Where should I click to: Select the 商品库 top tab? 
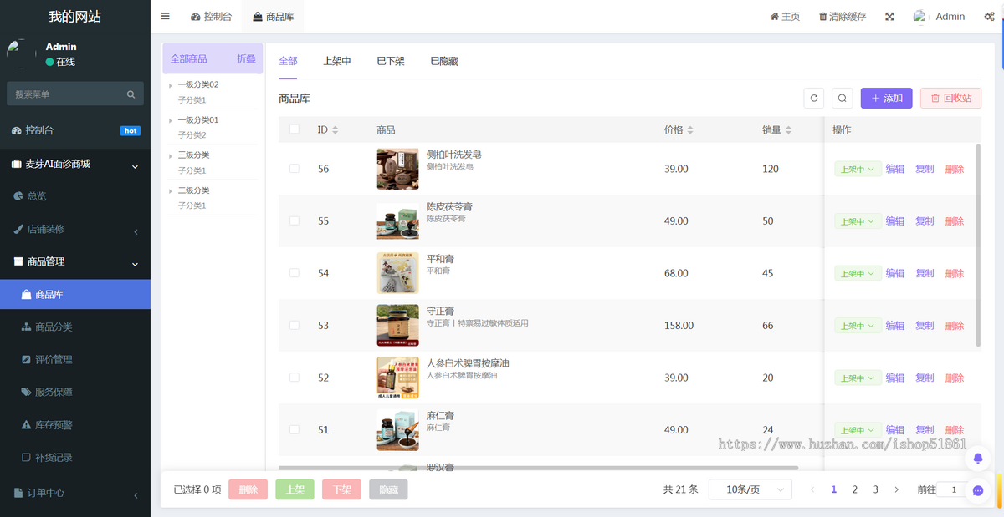point(273,17)
